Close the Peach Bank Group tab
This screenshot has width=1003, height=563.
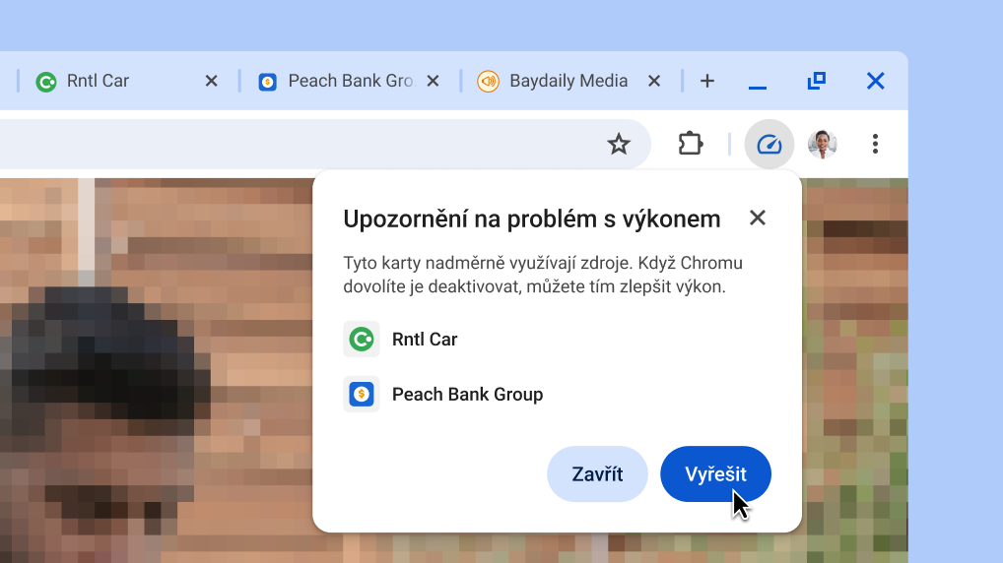pos(434,81)
